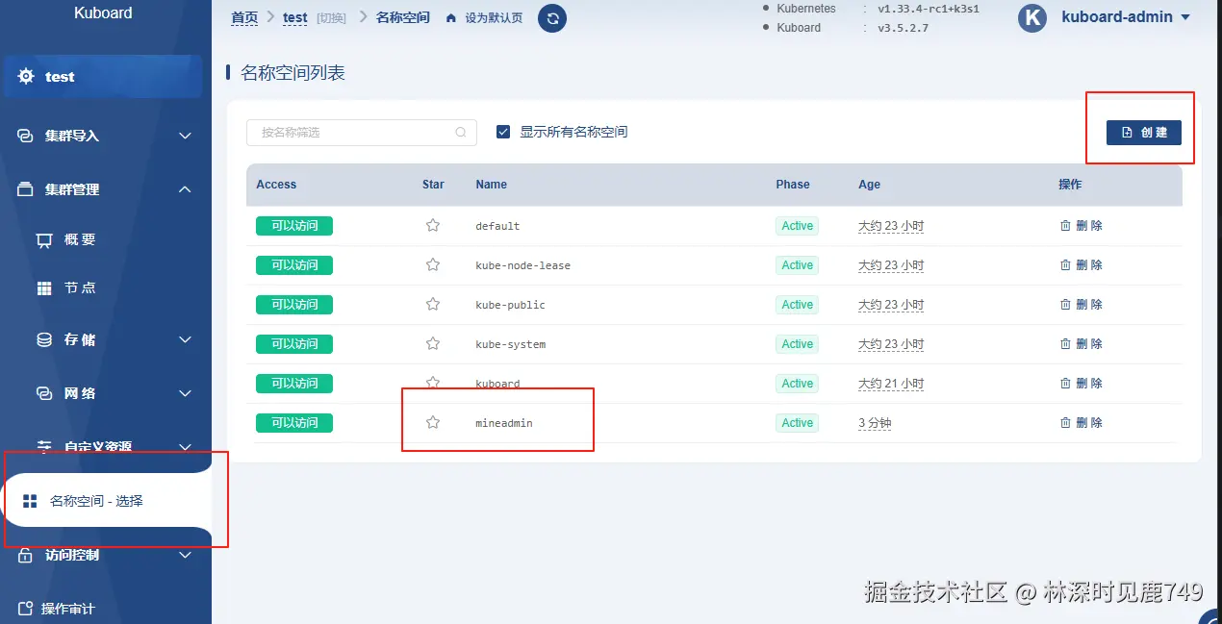The width and height of the screenshot is (1222, 624).
Task: Click trash icon in default row
Action: tap(1065, 225)
